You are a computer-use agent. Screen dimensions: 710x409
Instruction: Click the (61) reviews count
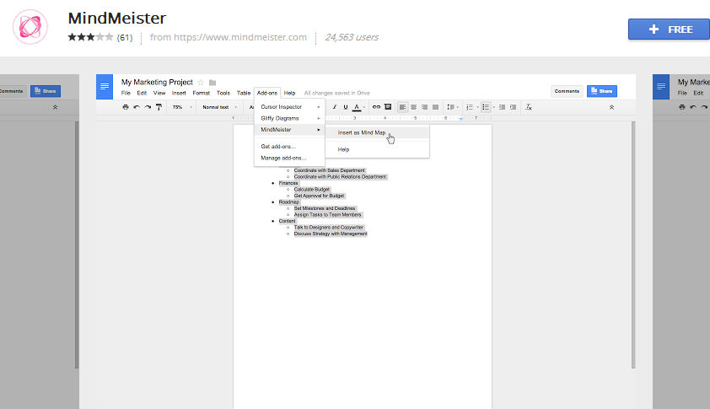[125, 38]
